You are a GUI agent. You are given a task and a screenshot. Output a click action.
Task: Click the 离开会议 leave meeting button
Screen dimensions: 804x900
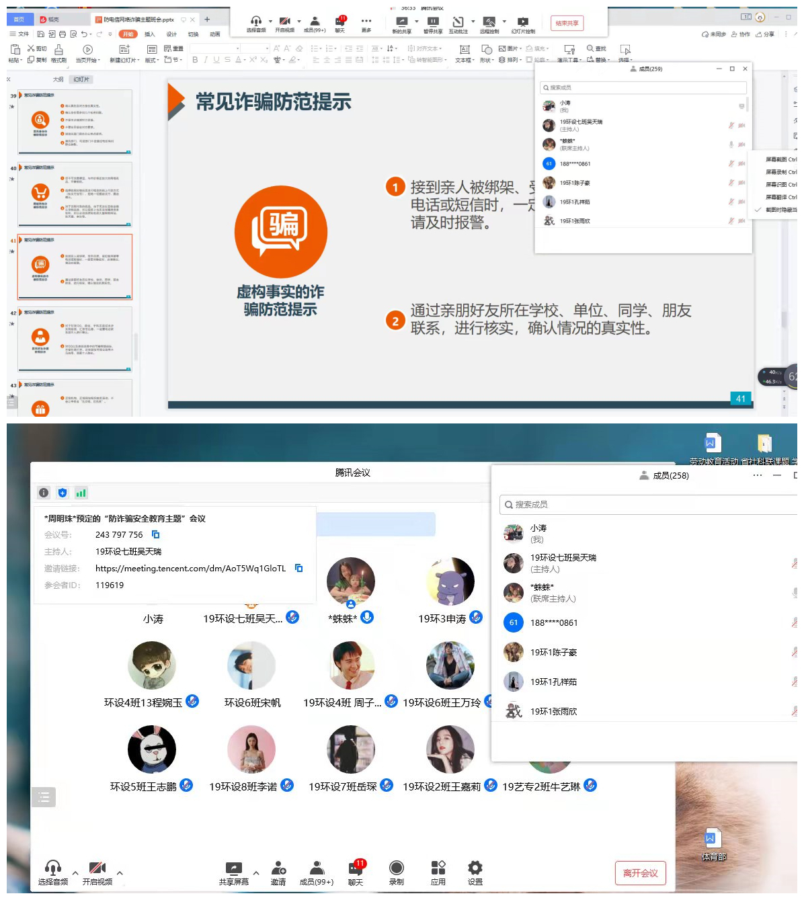coord(640,873)
